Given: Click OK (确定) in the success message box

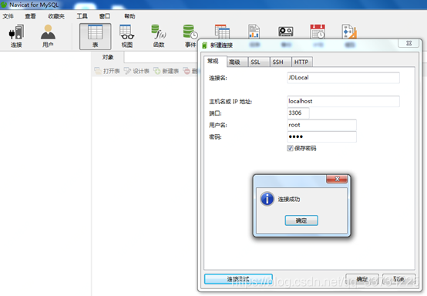Looking at the screenshot, I should click(x=301, y=220).
